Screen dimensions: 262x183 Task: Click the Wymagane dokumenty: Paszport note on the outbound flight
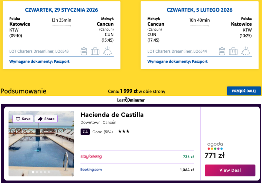[39, 61]
